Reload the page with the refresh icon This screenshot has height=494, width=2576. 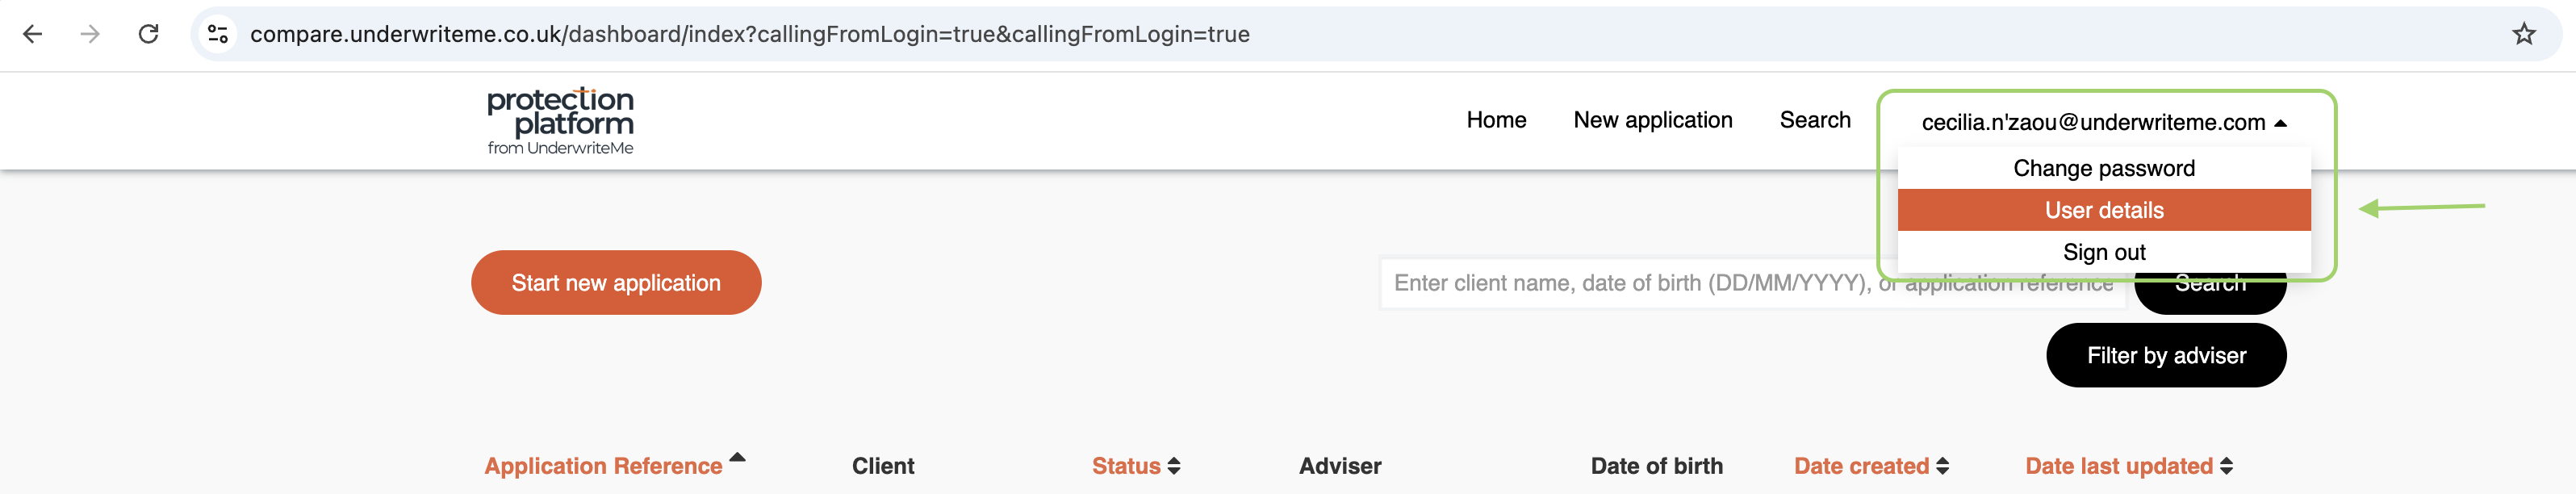click(x=148, y=34)
